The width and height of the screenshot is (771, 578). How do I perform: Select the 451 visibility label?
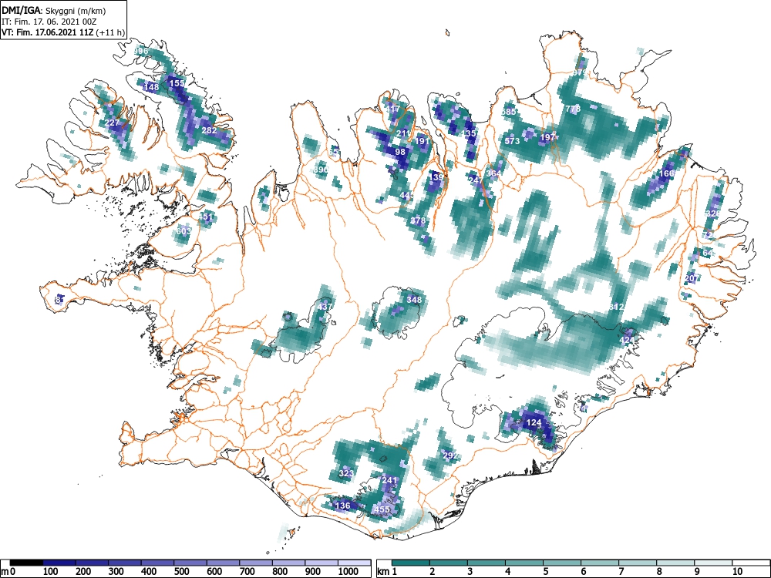point(206,217)
